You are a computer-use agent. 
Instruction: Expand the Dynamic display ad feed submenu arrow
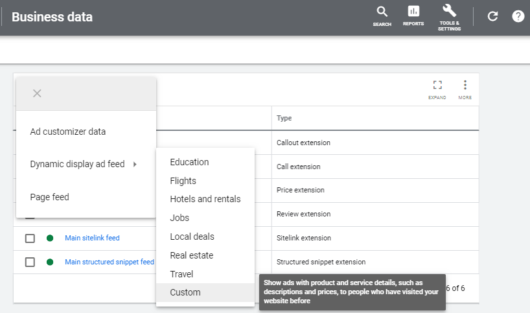tap(135, 165)
